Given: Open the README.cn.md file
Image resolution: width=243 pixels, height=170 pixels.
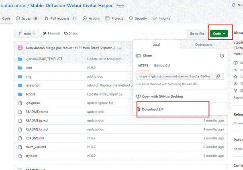Looking at the screenshot, I should pyautogui.click(x=37, y=111).
